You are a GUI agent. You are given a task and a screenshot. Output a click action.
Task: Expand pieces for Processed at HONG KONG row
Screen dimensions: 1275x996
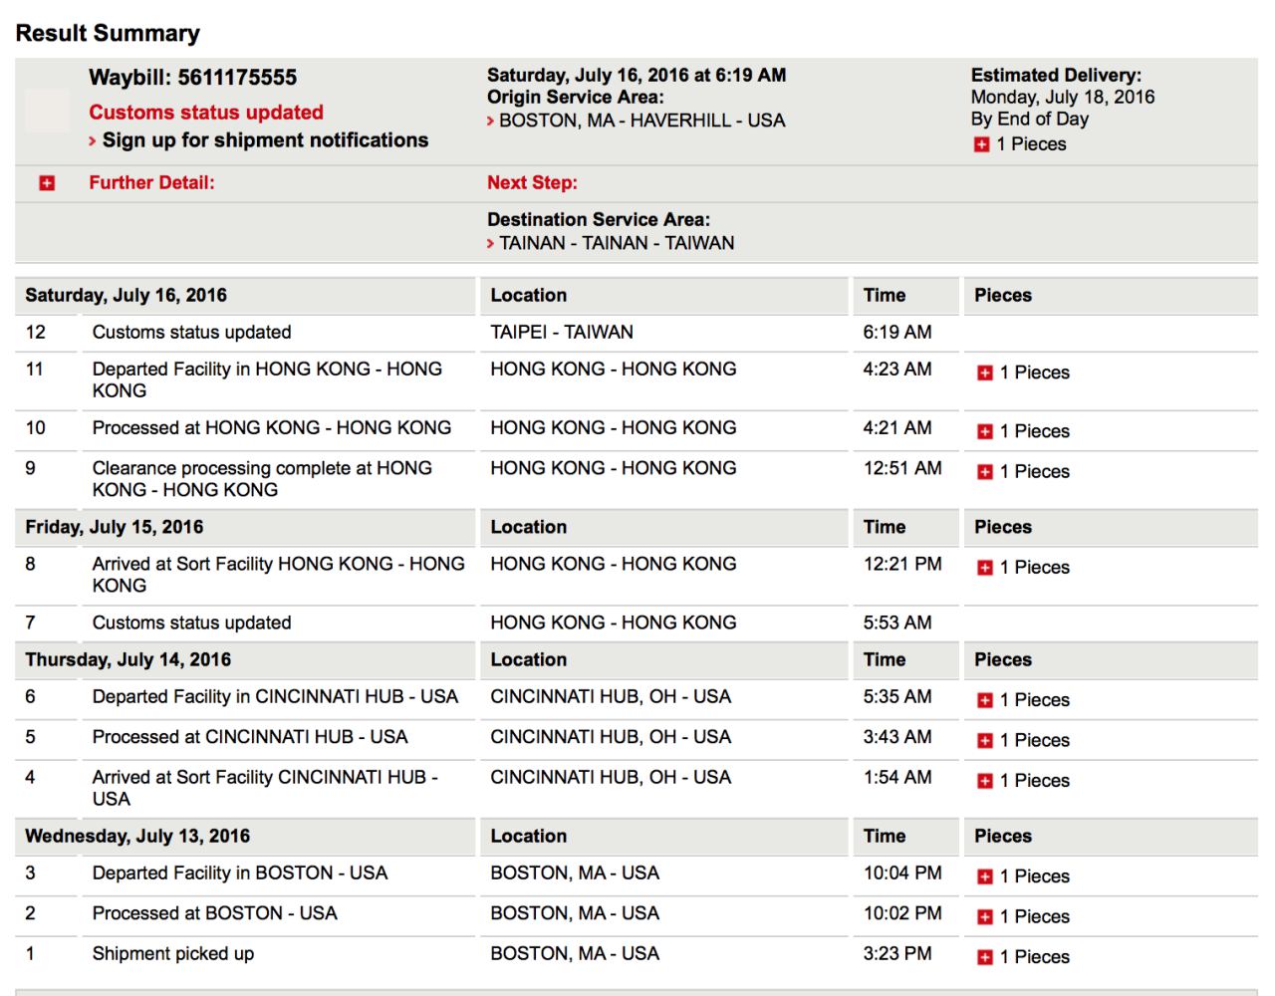click(x=985, y=431)
